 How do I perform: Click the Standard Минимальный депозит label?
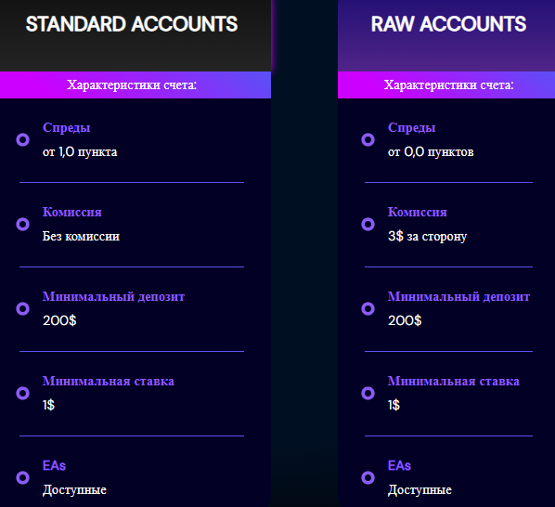113,297
